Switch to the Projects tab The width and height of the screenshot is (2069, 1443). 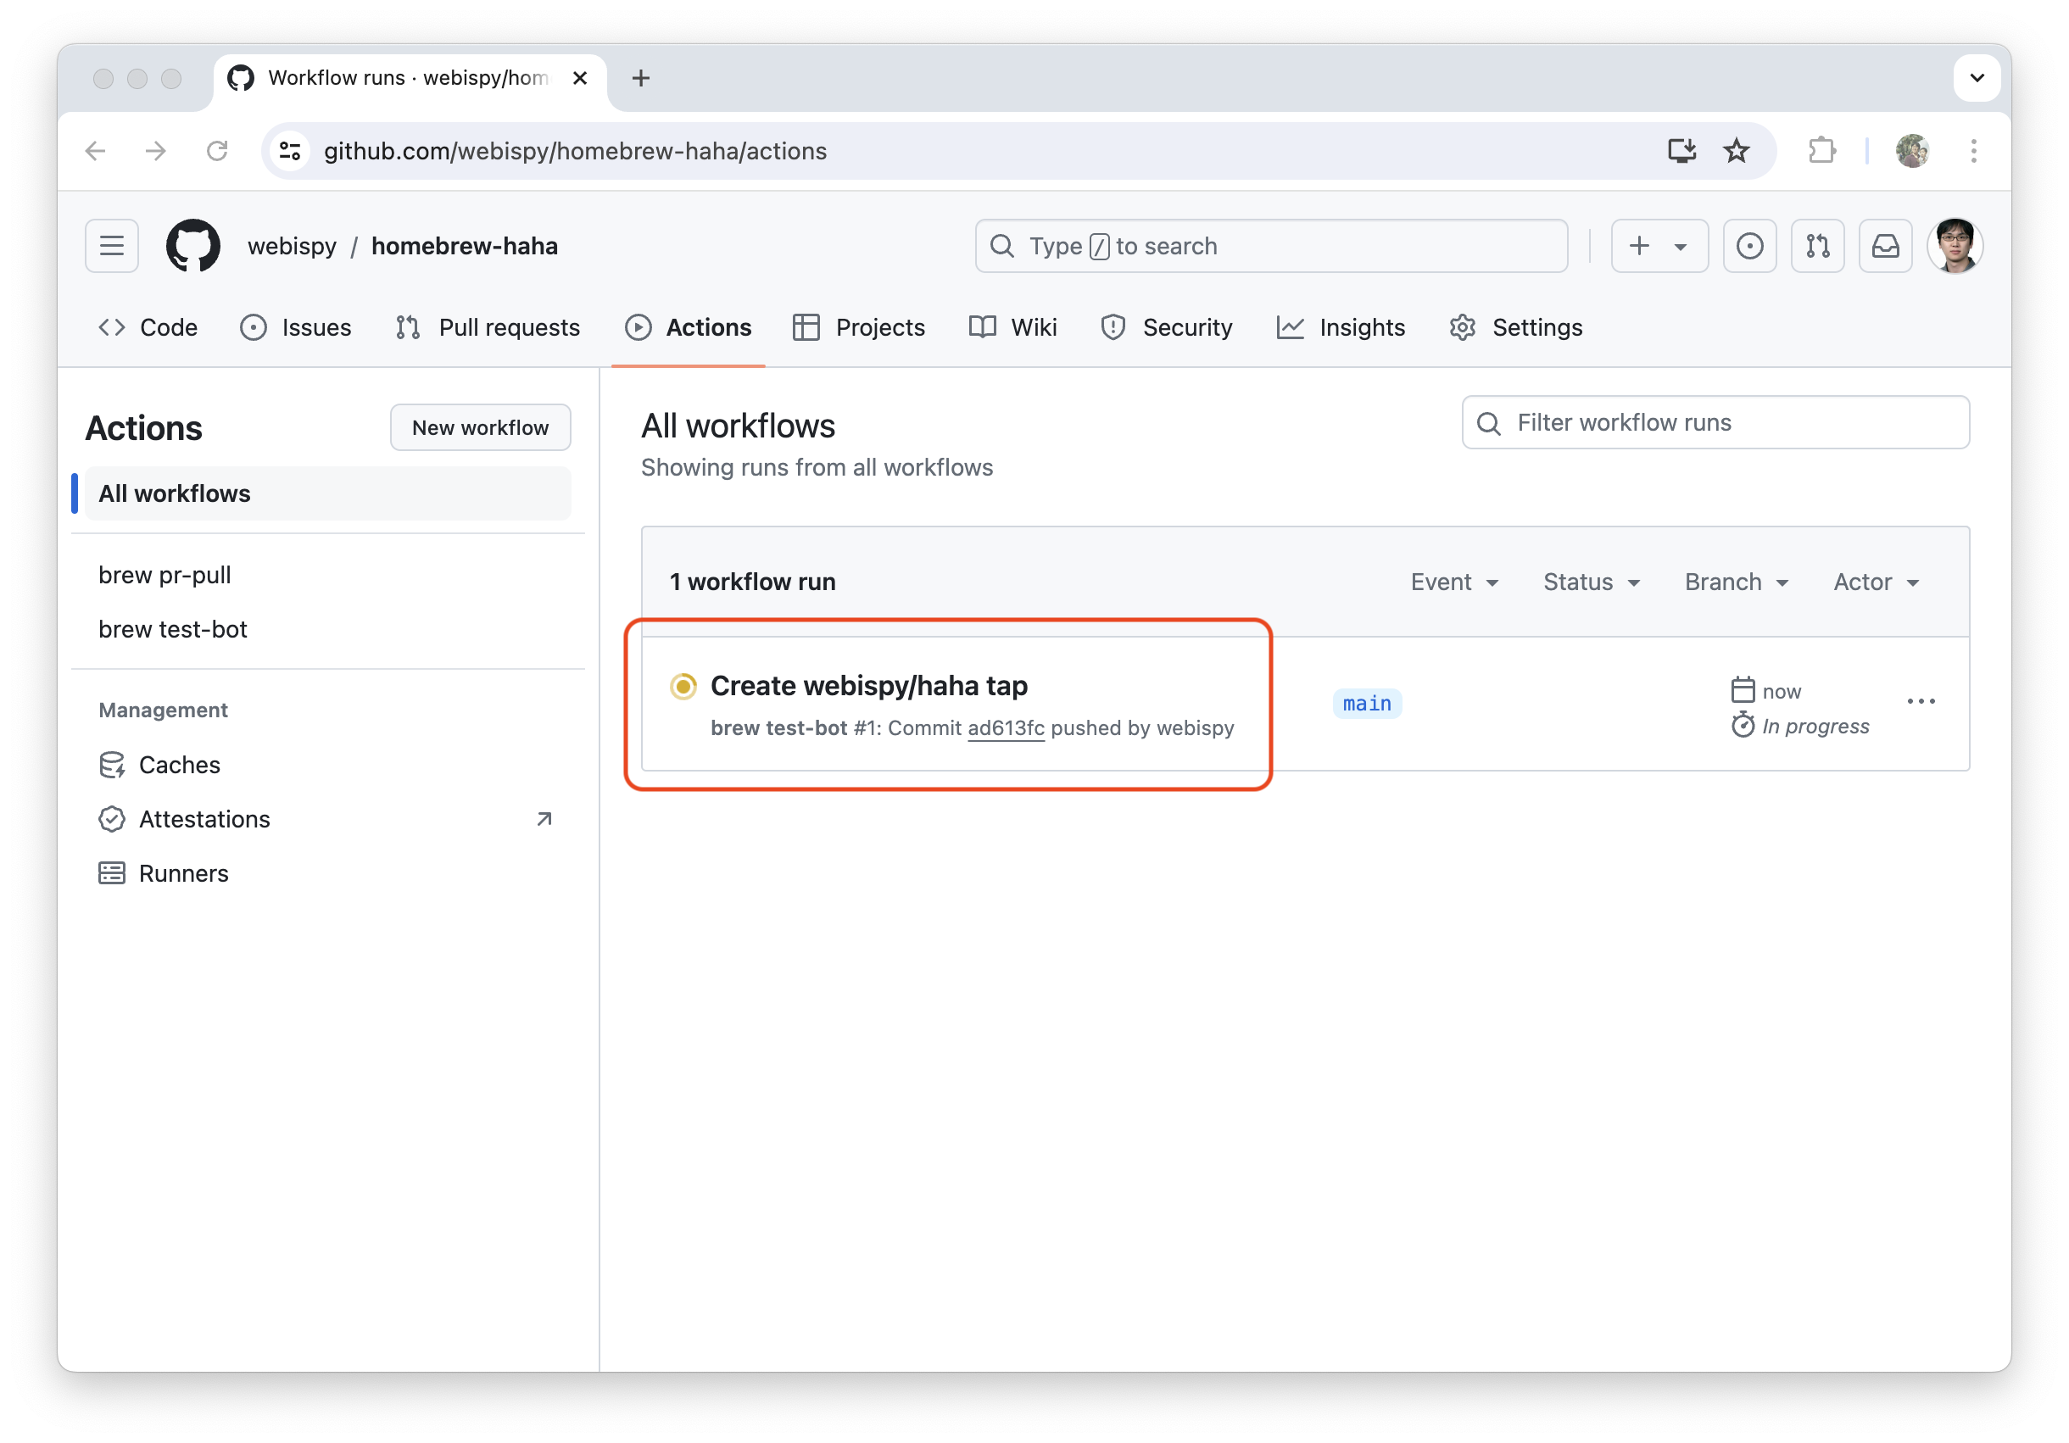point(859,328)
